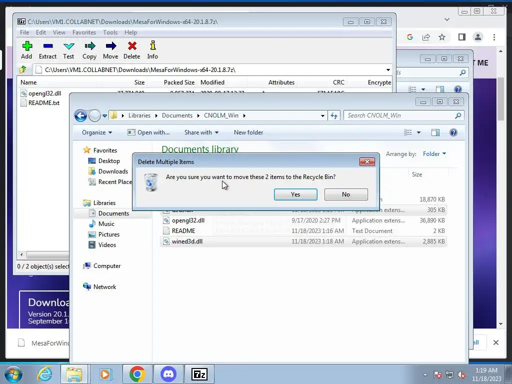
Task: Open Windows Media Player from taskbar
Action: click(x=105, y=374)
